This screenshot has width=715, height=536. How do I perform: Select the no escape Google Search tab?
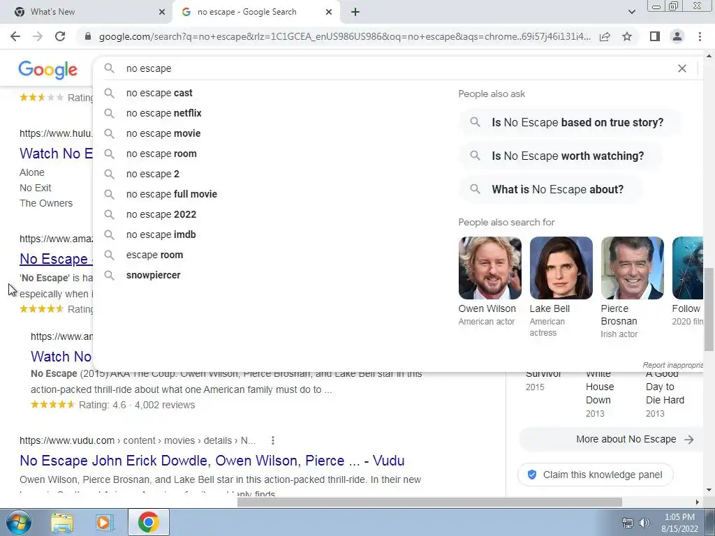click(256, 12)
